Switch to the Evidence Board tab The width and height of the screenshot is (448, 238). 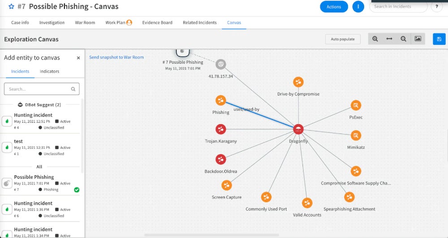(157, 22)
